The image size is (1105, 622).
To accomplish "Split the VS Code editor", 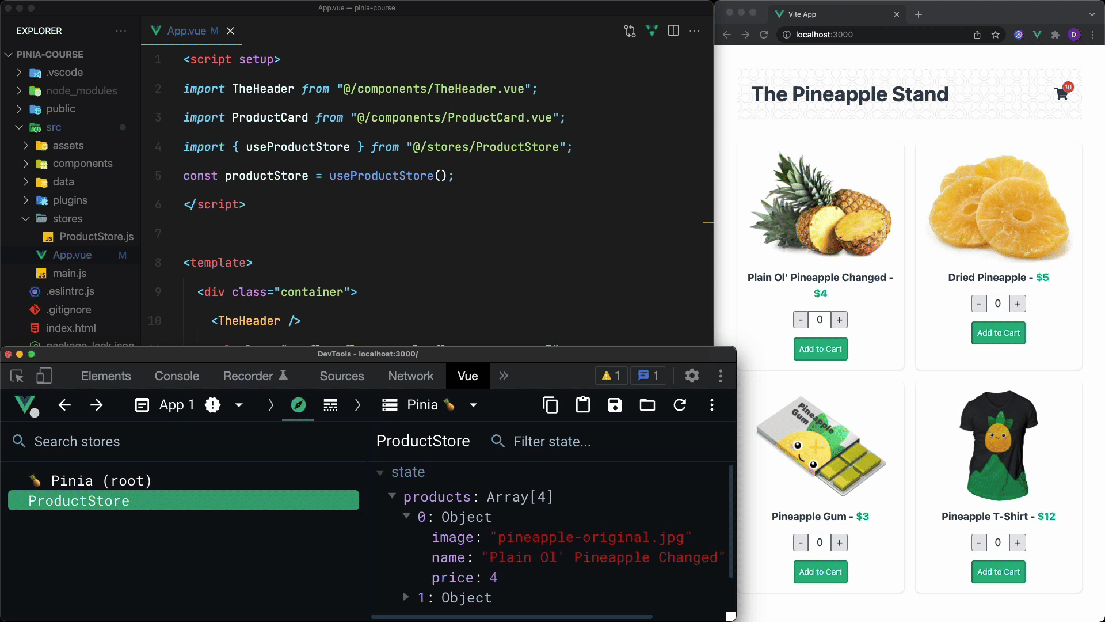I will click(x=673, y=31).
